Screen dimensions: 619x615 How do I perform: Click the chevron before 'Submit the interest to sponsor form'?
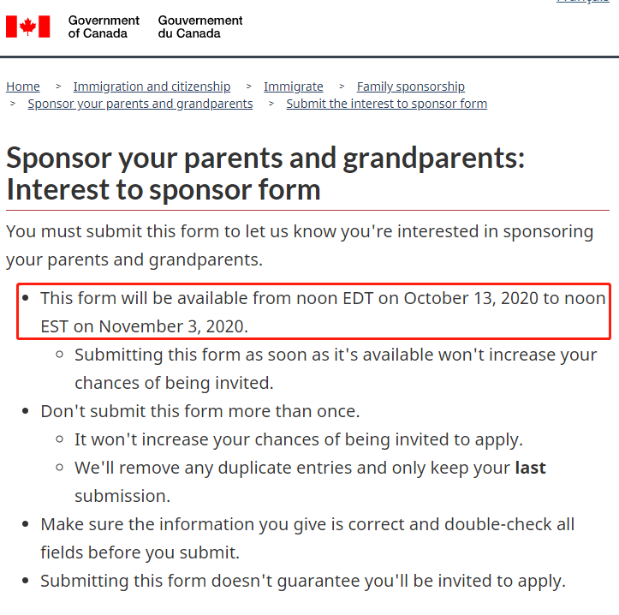[271, 104]
